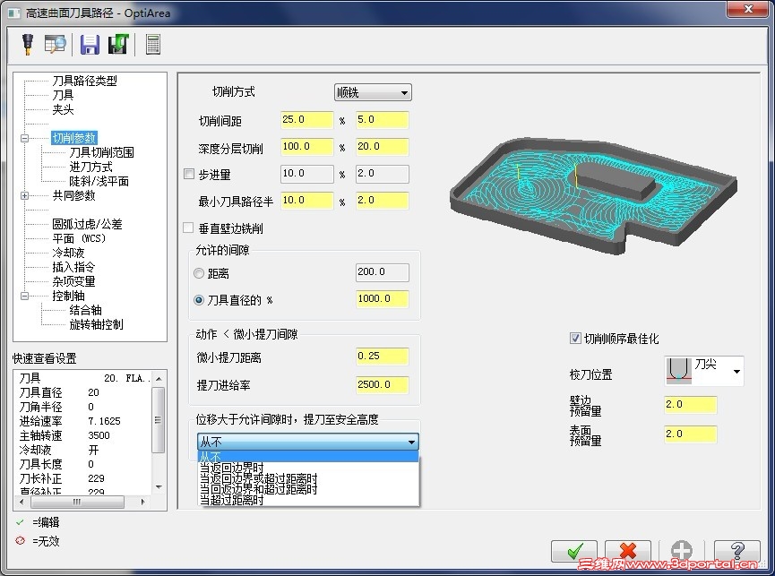Click the 切削间距 percent field 25.0

point(307,120)
